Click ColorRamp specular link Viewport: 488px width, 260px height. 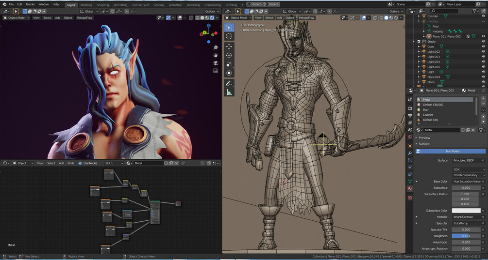pyautogui.click(x=466, y=223)
